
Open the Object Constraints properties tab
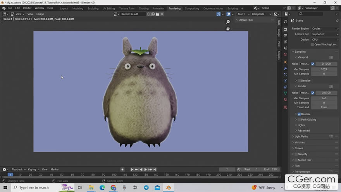285,87
